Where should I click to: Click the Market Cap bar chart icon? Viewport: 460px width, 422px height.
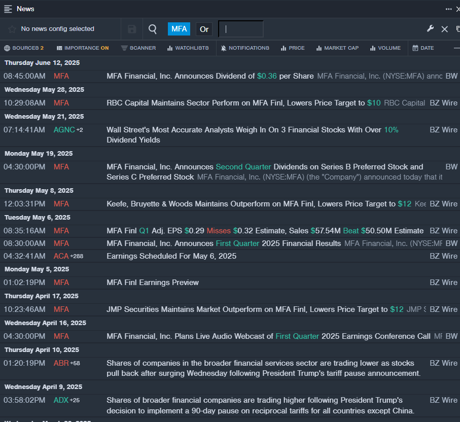(319, 48)
